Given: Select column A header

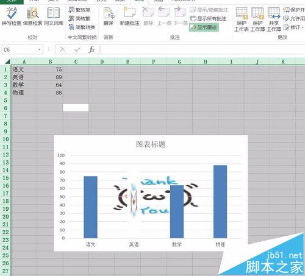Looking at the screenshot, I should [24, 62].
